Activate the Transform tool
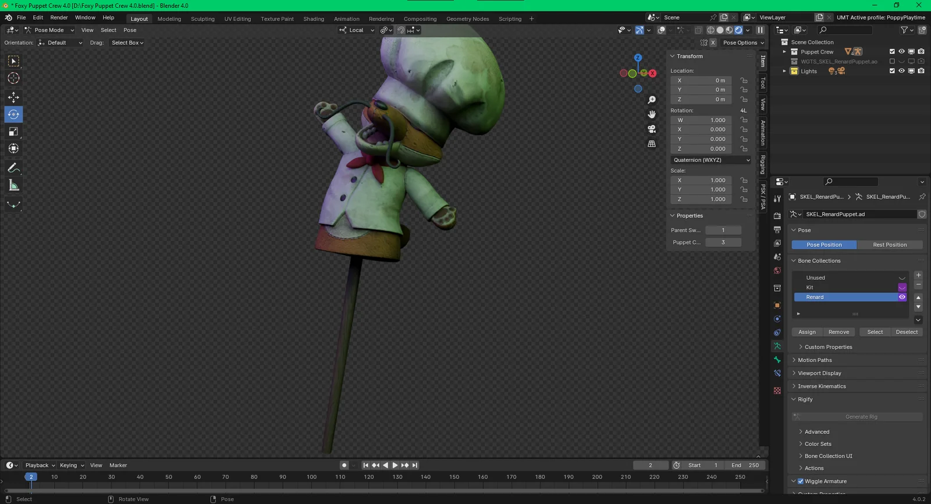Viewport: 931px width, 504px height. (x=13, y=148)
